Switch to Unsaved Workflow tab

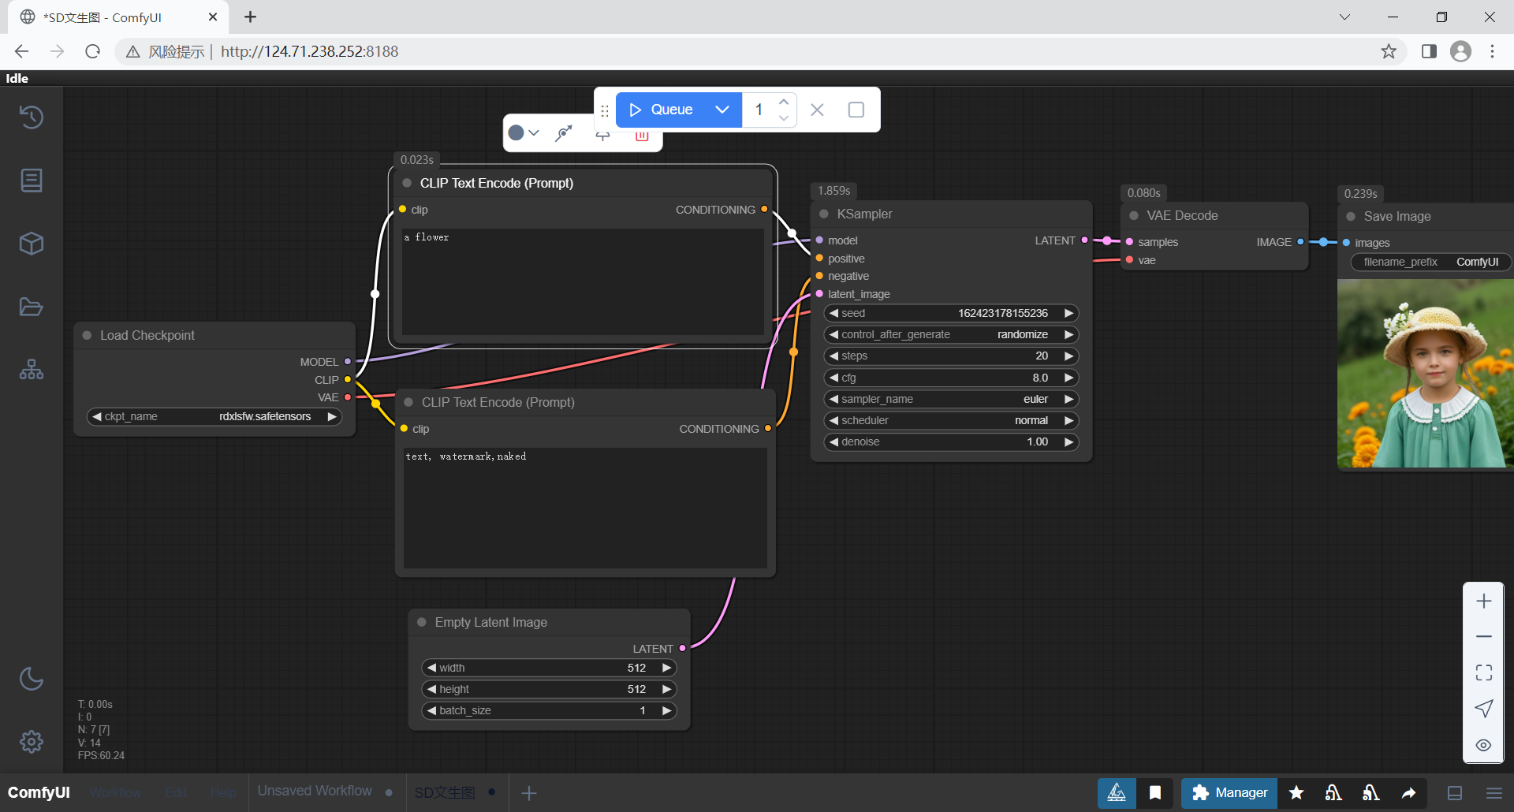pos(315,792)
